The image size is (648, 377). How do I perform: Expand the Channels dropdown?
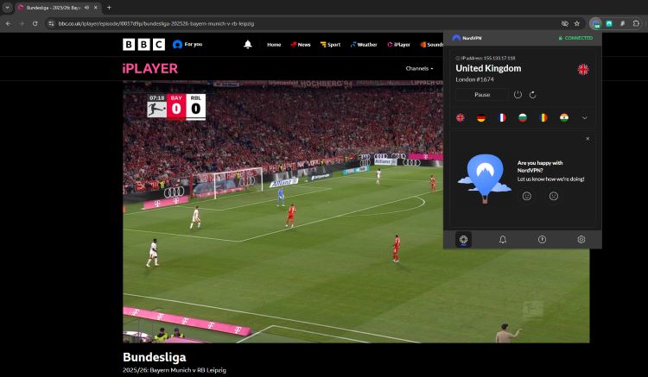pyautogui.click(x=419, y=68)
